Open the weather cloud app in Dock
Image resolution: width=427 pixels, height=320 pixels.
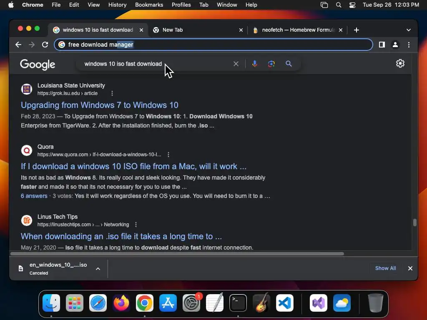point(342,303)
